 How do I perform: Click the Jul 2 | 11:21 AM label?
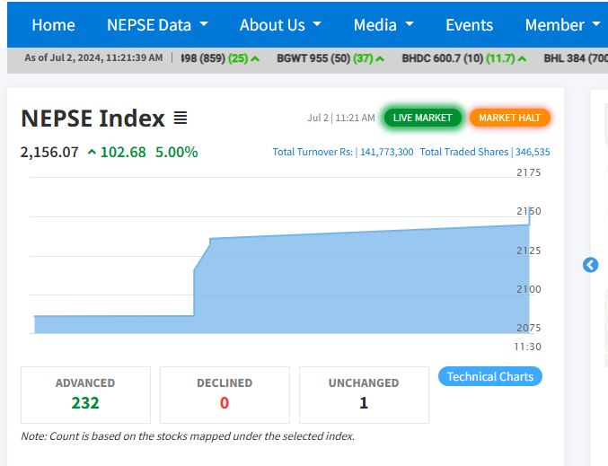341,118
